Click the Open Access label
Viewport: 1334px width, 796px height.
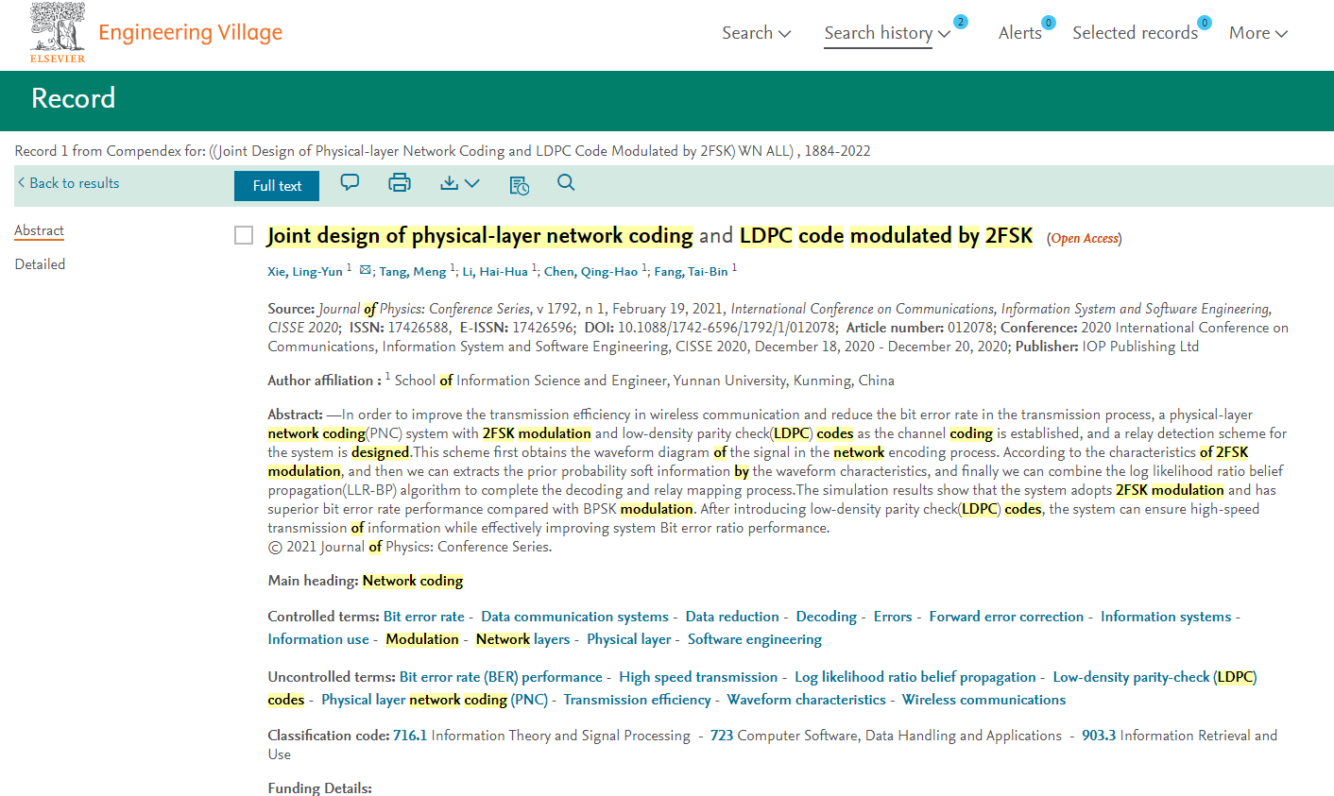[1085, 239]
